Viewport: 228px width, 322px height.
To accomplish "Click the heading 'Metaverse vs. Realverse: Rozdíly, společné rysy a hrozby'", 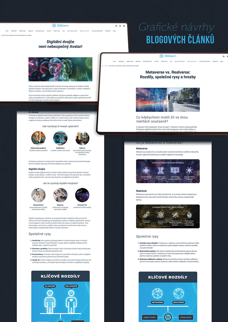I will click(x=168, y=75).
